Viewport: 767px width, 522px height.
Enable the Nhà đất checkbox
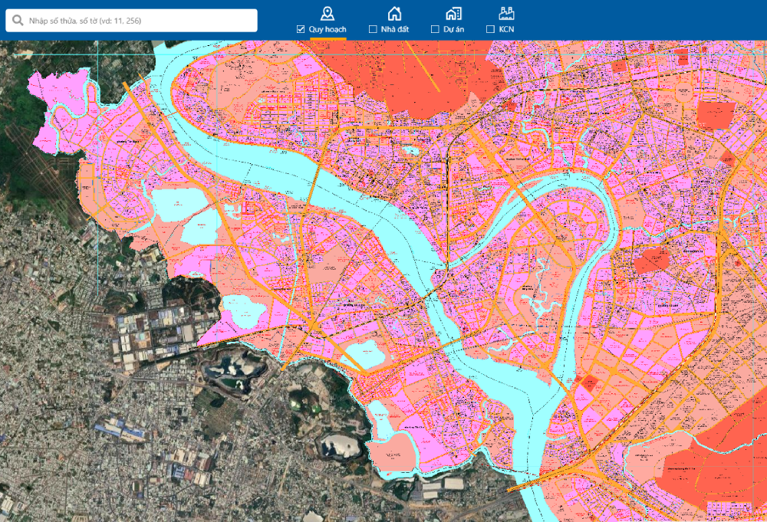coord(373,29)
